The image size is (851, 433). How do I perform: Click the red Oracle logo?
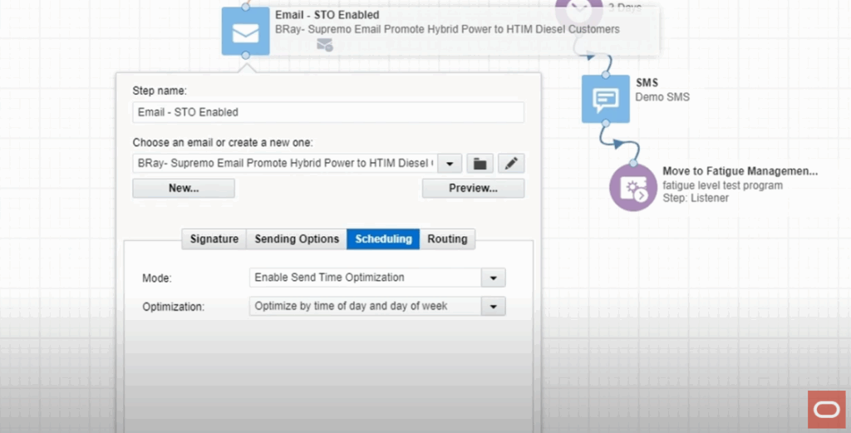pos(826,409)
